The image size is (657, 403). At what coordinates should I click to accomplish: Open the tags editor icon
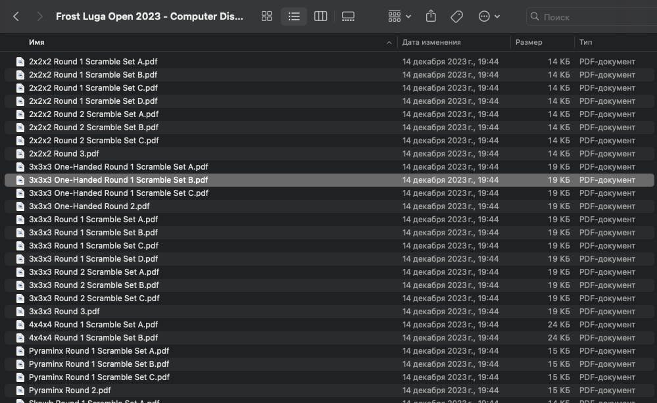tap(456, 16)
